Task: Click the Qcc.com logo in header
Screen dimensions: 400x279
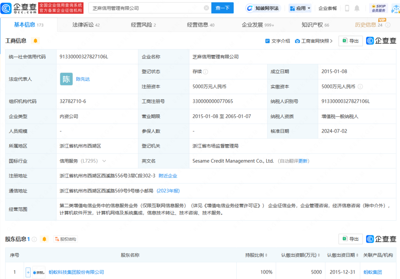Action: (x=19, y=8)
